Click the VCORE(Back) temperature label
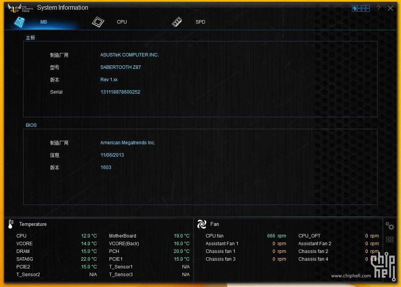Image resolution: width=401 pixels, height=287 pixels. 124,243
